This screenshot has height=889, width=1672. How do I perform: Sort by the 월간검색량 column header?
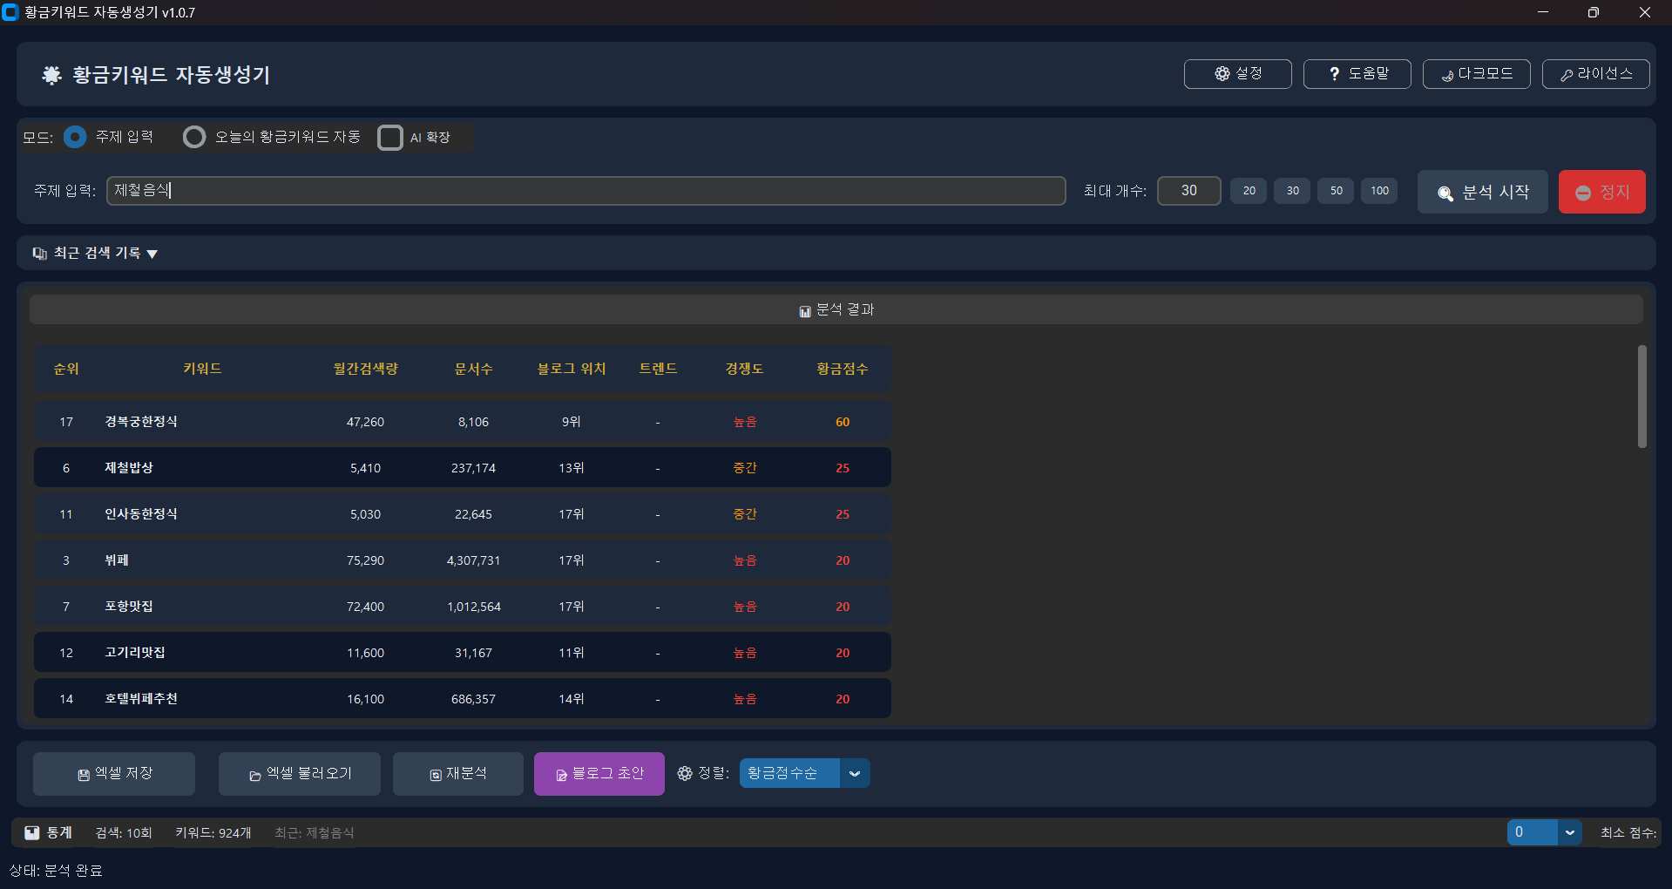(365, 369)
